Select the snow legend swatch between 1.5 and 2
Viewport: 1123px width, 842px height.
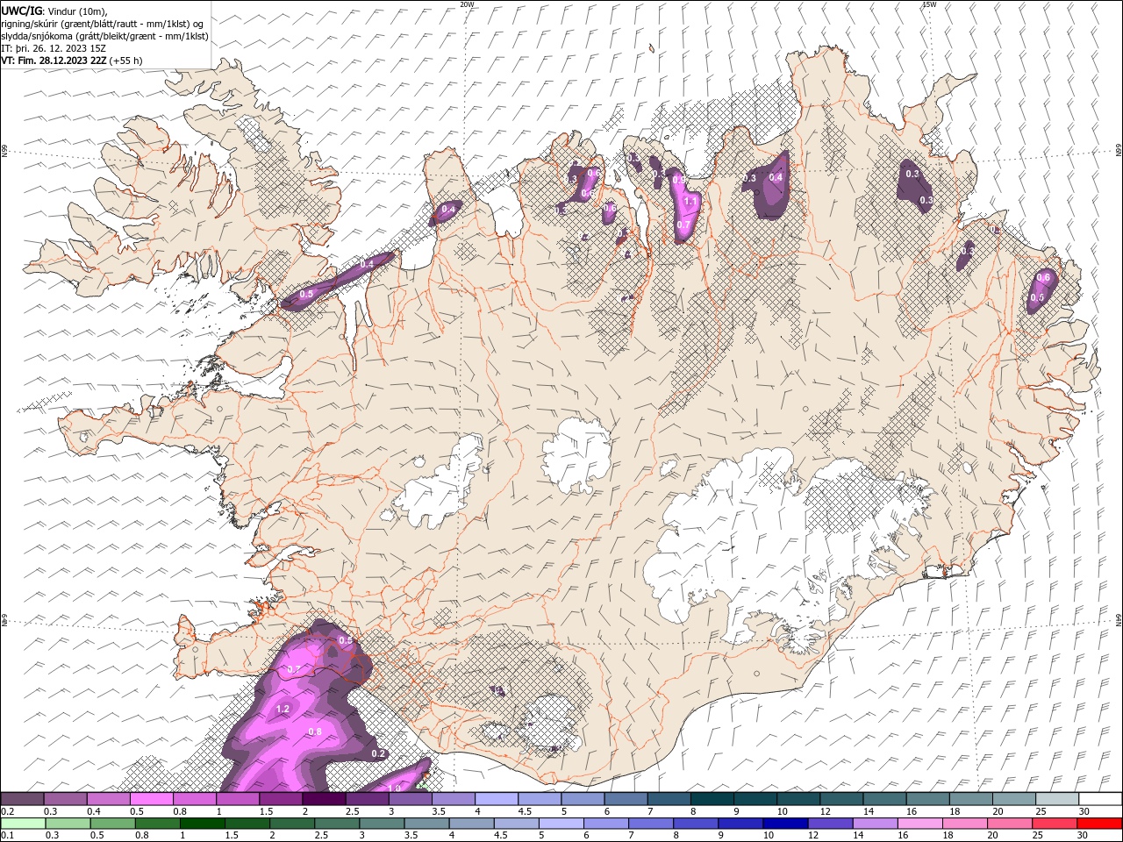(x=281, y=798)
